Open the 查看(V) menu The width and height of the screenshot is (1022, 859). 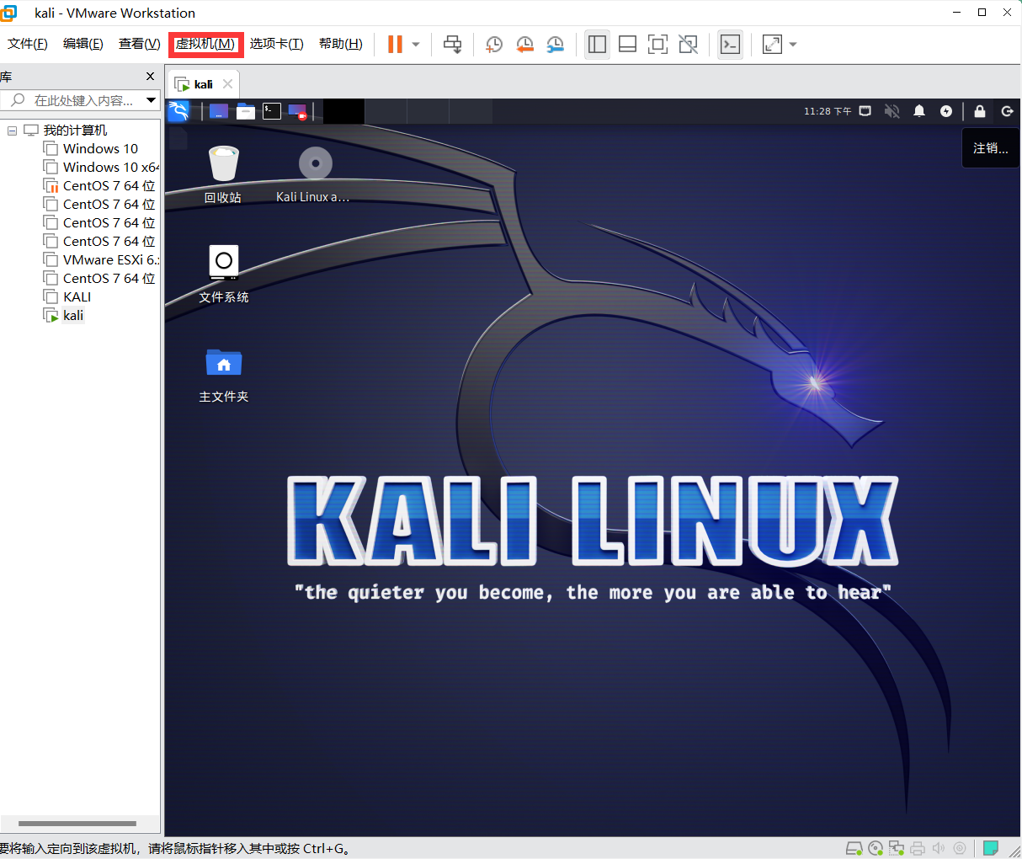pos(139,44)
